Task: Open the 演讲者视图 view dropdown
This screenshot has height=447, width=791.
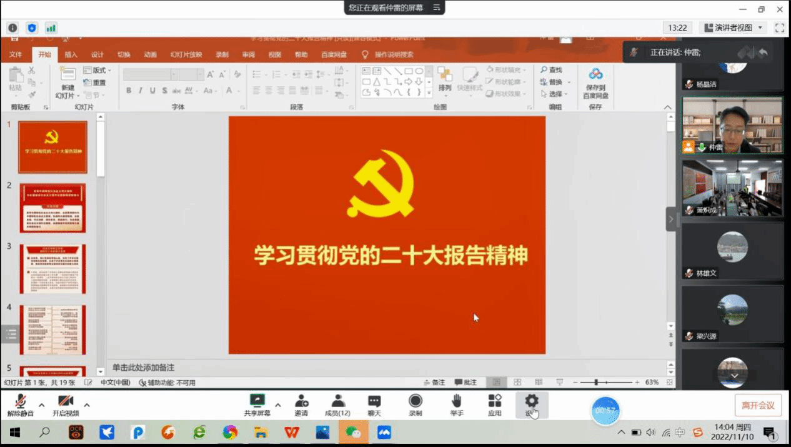Action: pos(734,28)
